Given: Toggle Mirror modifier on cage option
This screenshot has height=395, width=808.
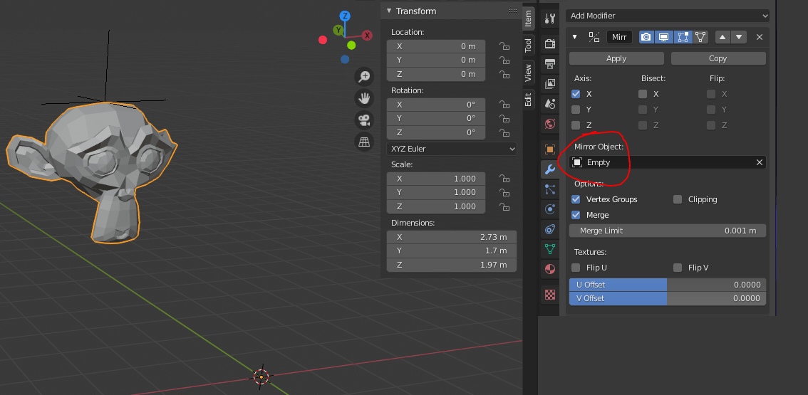Looking at the screenshot, I should [x=700, y=37].
